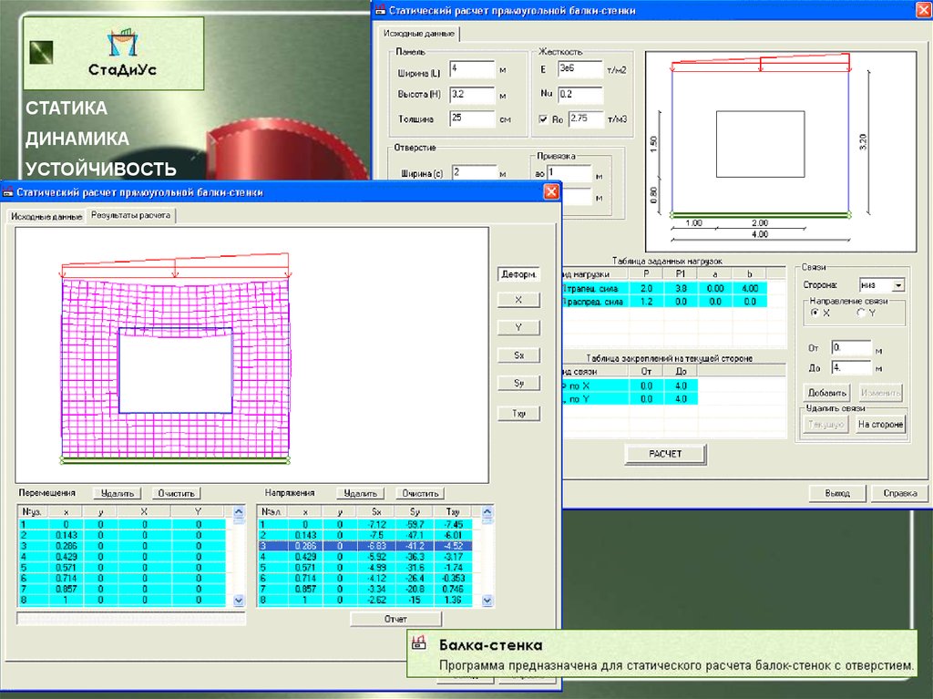Select the X constraint direction radio button
The width and height of the screenshot is (933, 699).
click(815, 313)
